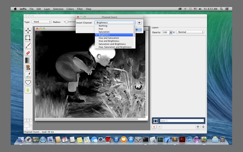Move layer up with the up arrow
The height and width of the screenshot is (152, 243).
[198, 127]
